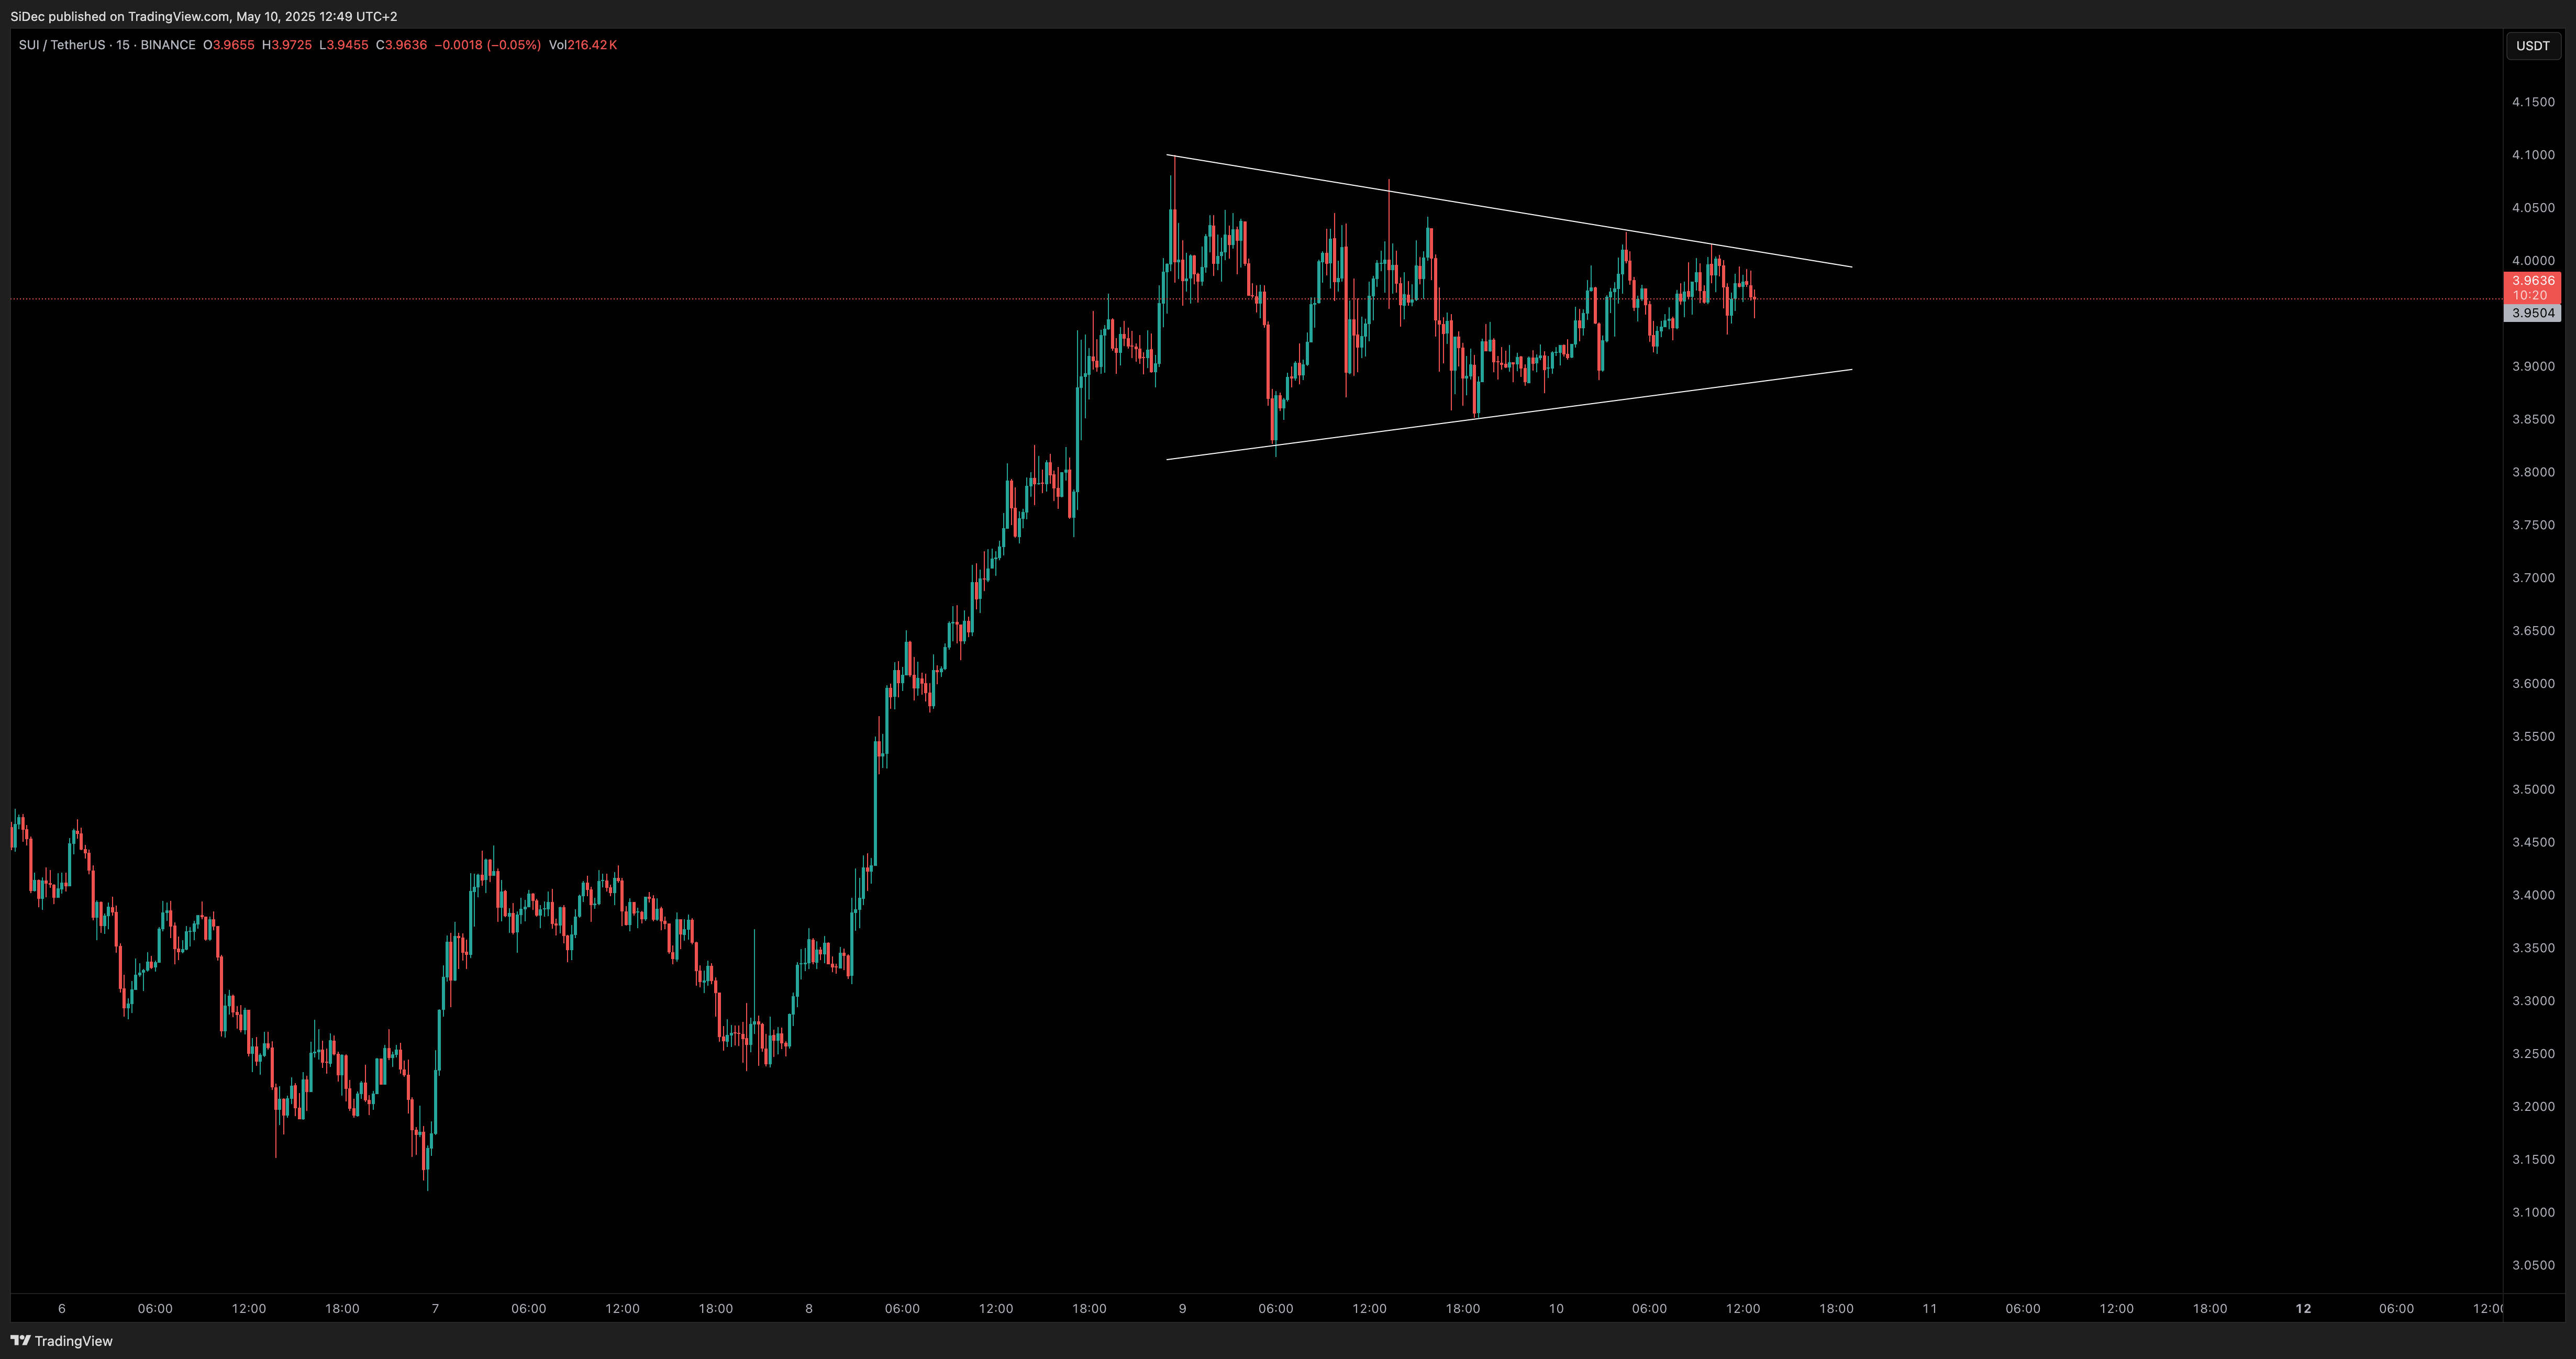
Task: Click the 3.1500 price axis label
Action: [x=2533, y=1160]
